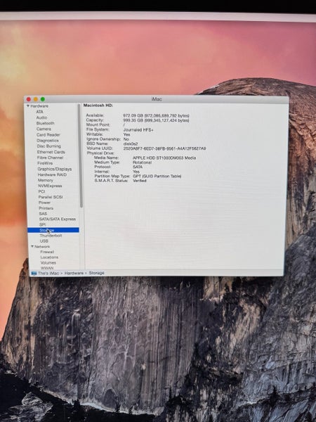Screen dimensions: 316x422
Task: Select PCI in the sidebar
Action: 41,191
